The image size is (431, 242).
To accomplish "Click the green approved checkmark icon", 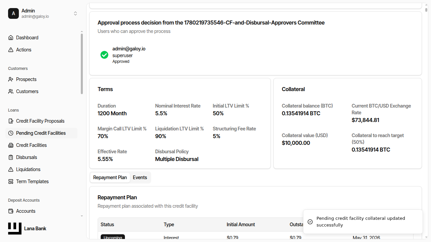I will point(104,55).
